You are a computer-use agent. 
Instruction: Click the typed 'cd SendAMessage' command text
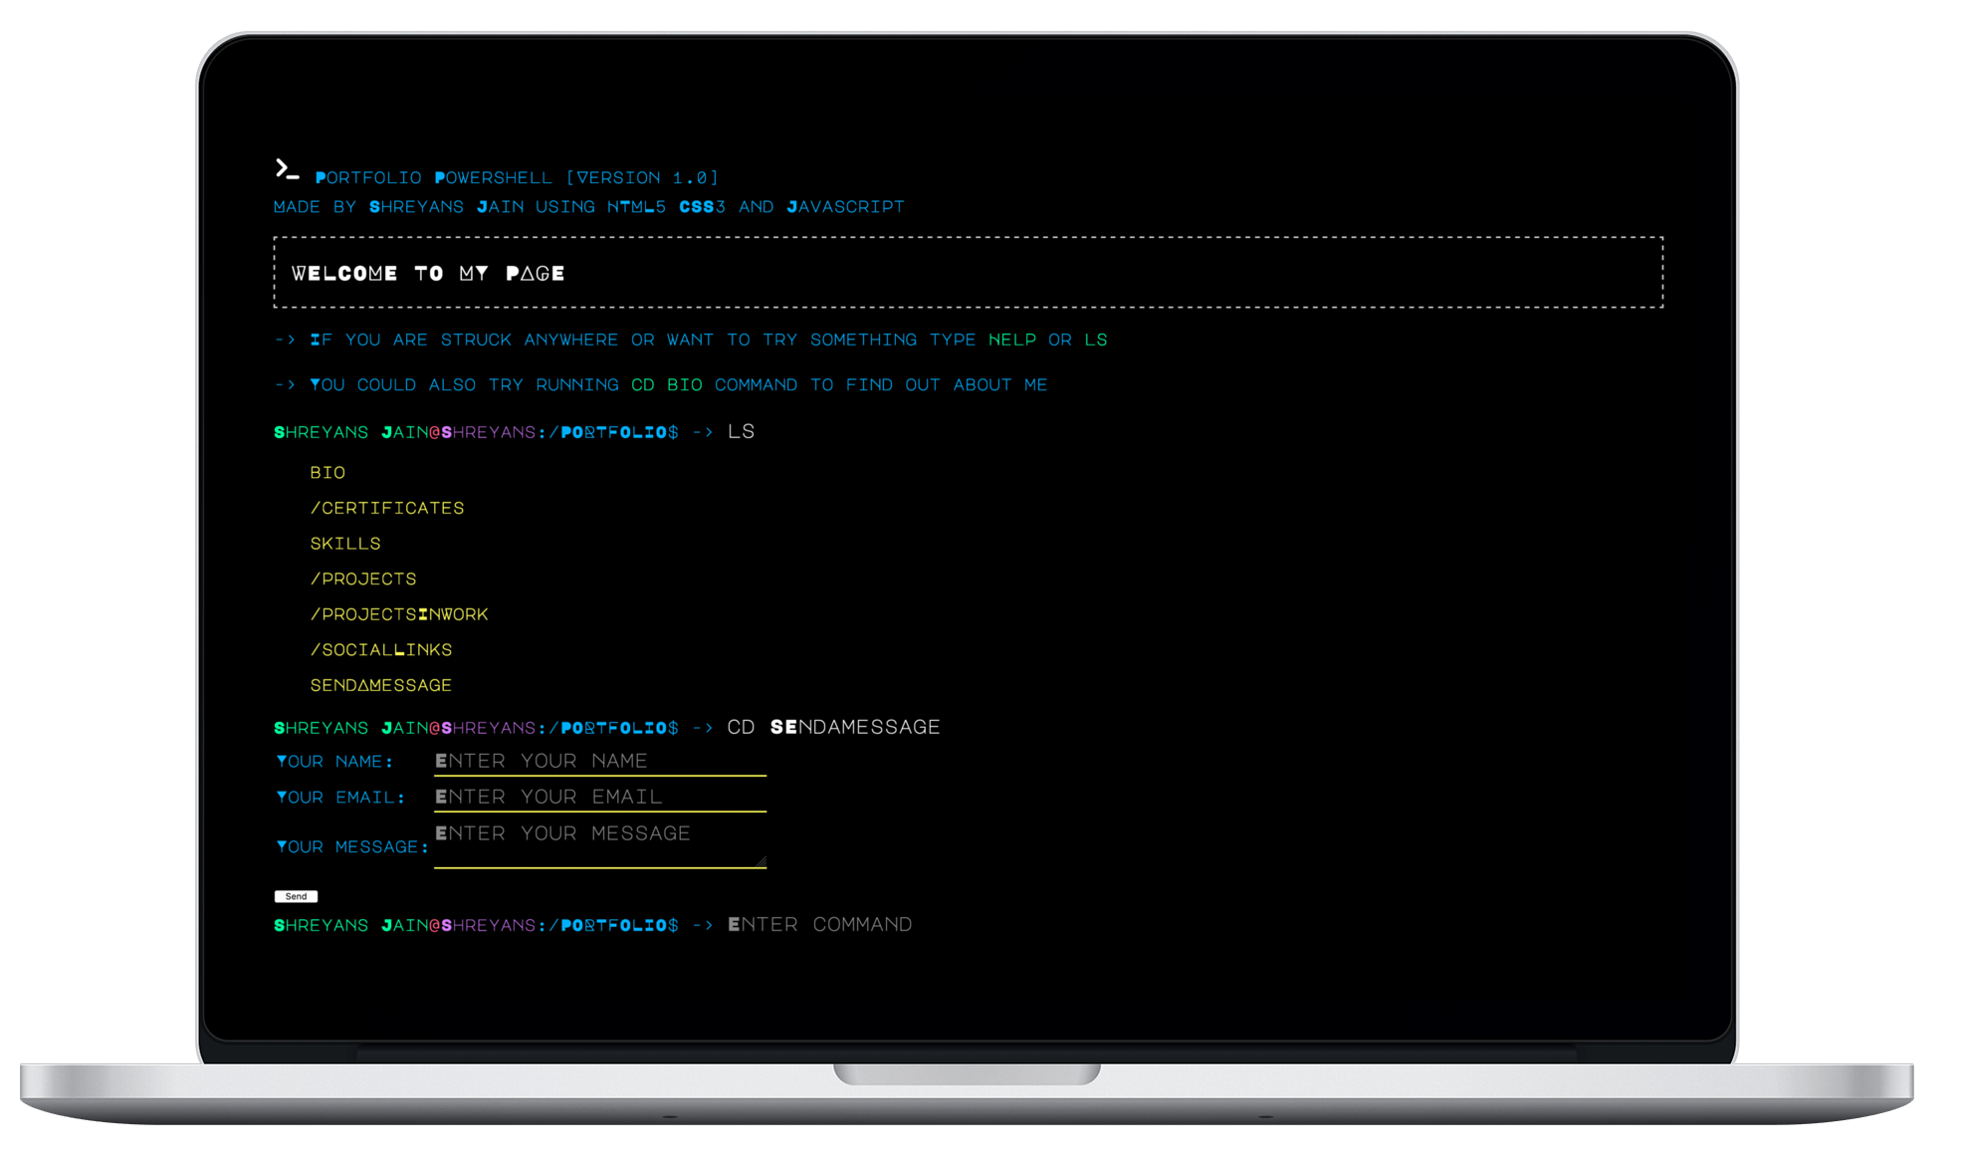(833, 727)
